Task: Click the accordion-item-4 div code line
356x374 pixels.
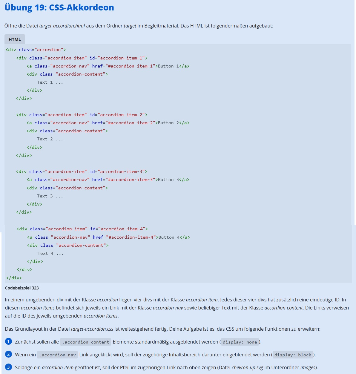Action: coord(82,229)
